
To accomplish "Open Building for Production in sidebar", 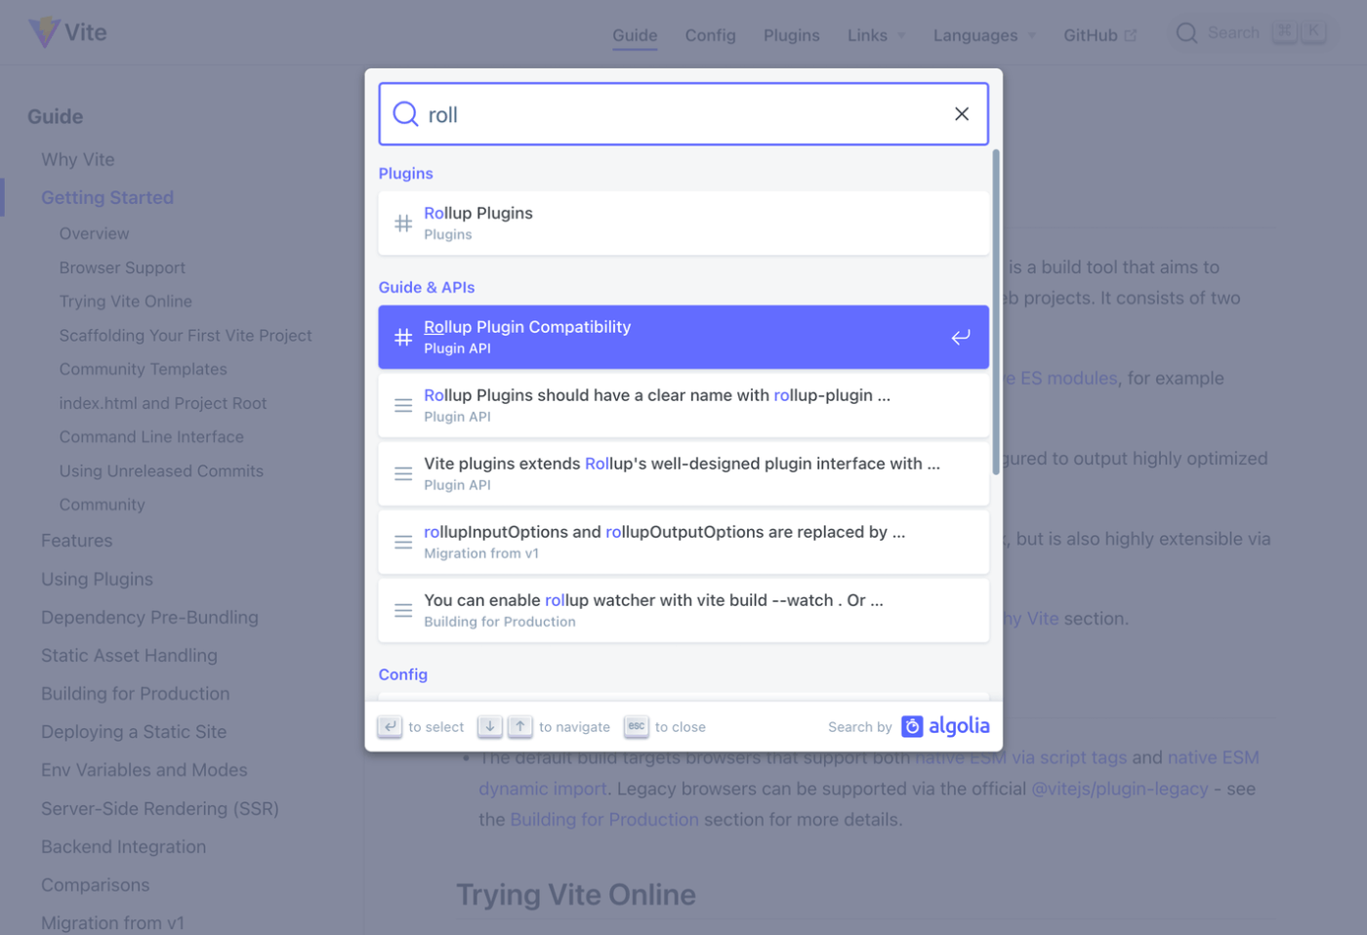I will click(x=136, y=694).
